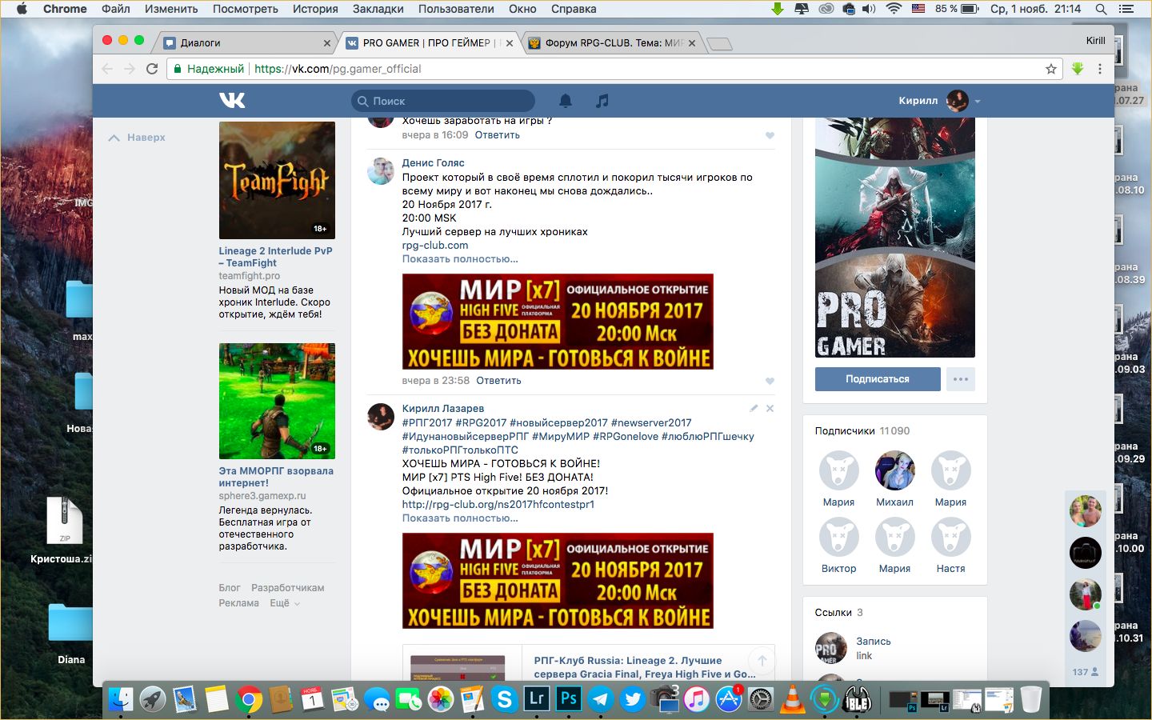Open VK notifications bell
This screenshot has width=1152, height=720.
tap(566, 101)
